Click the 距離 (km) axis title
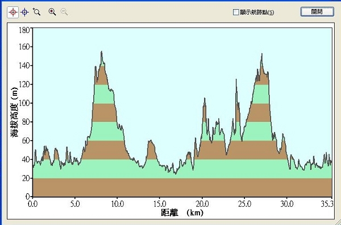This screenshot has height=225, width=341. tap(182, 213)
